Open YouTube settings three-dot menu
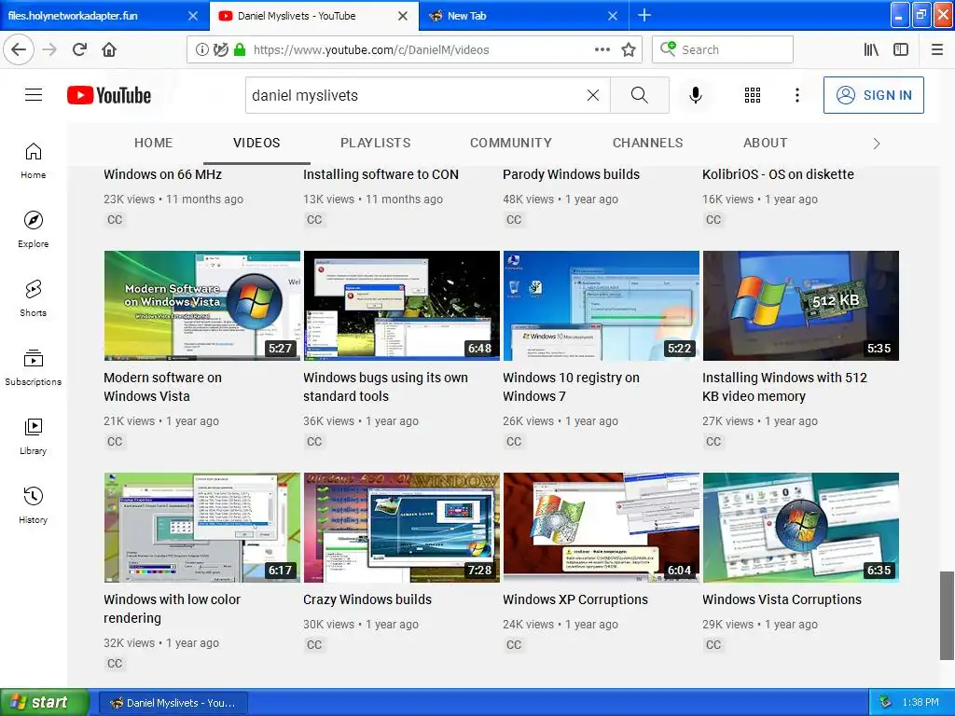955x716 pixels. point(796,95)
